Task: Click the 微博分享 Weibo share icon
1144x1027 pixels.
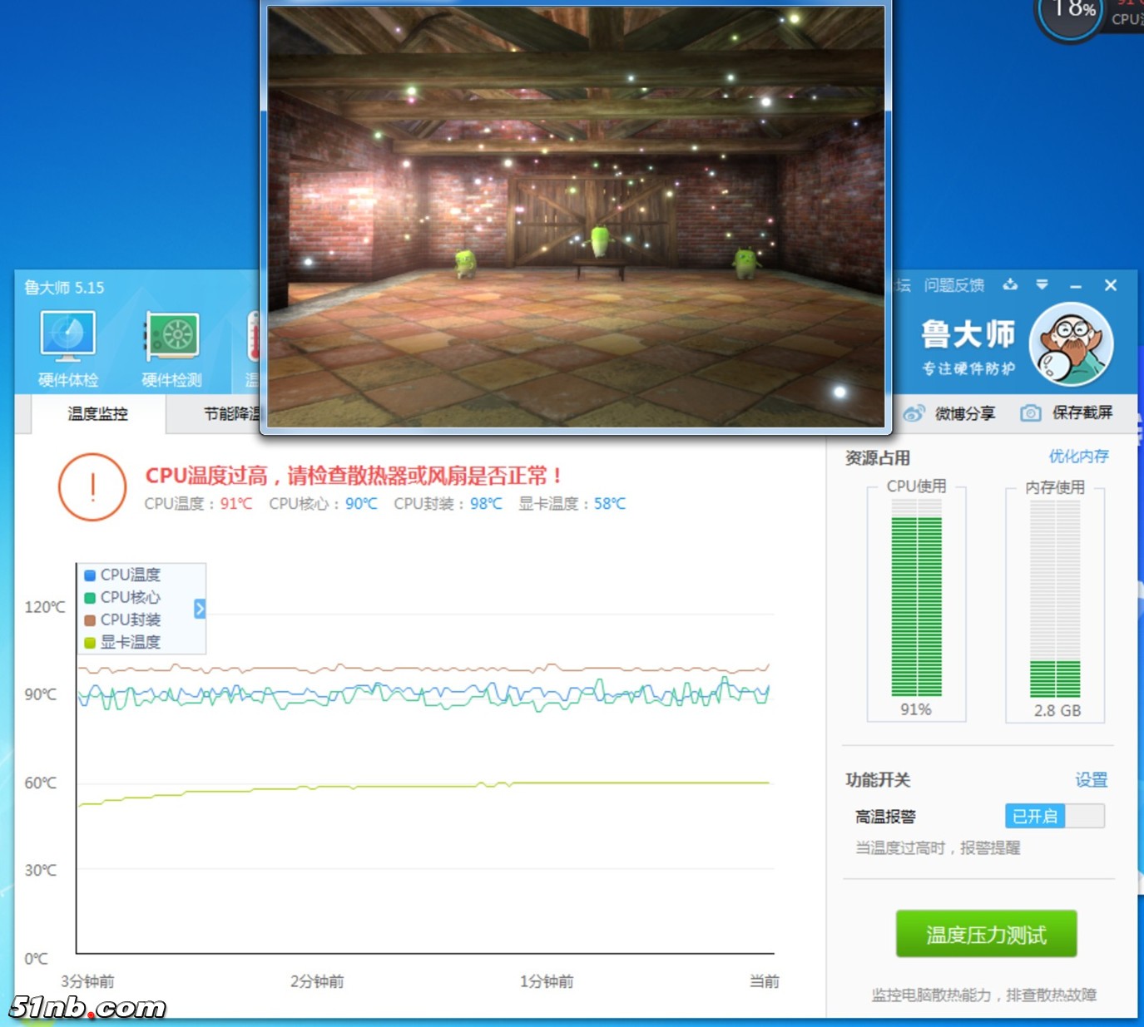Action: click(914, 413)
